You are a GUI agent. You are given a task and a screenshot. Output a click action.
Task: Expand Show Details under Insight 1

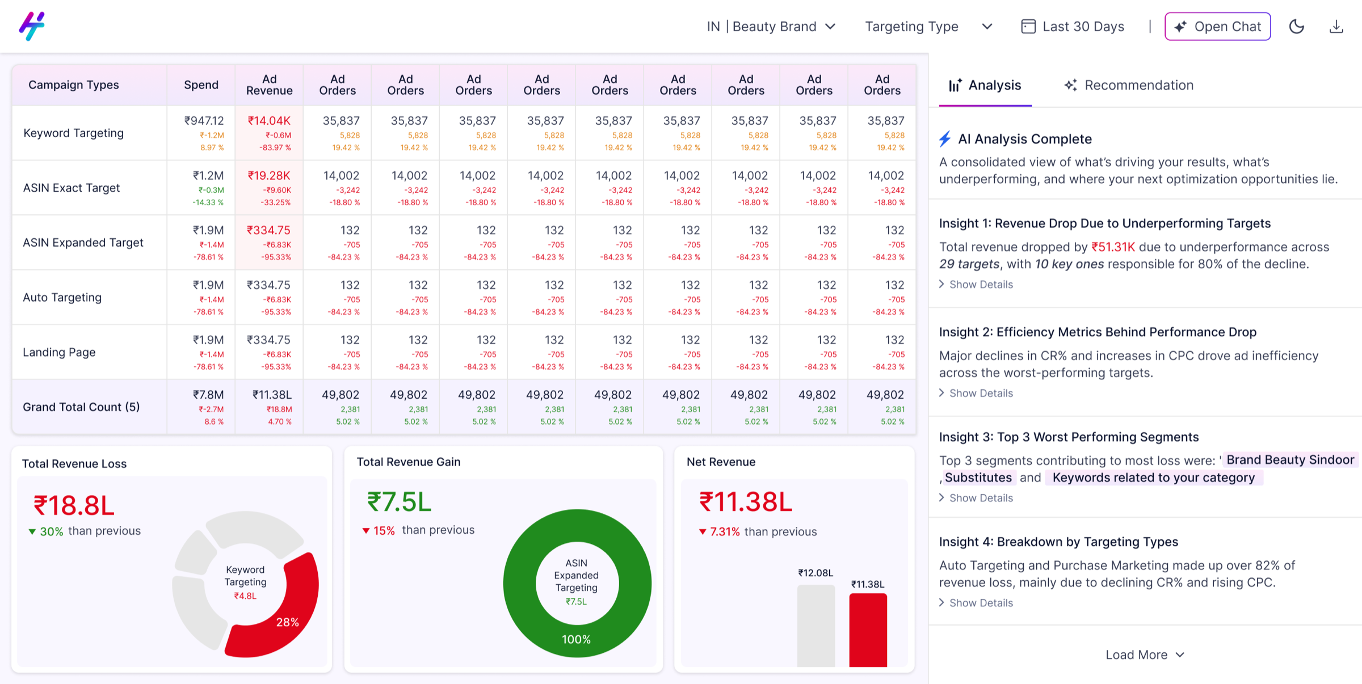point(976,284)
